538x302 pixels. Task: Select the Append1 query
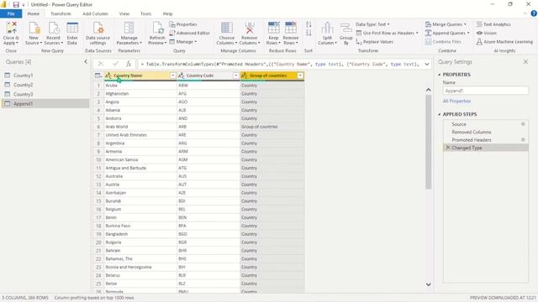(x=45, y=103)
